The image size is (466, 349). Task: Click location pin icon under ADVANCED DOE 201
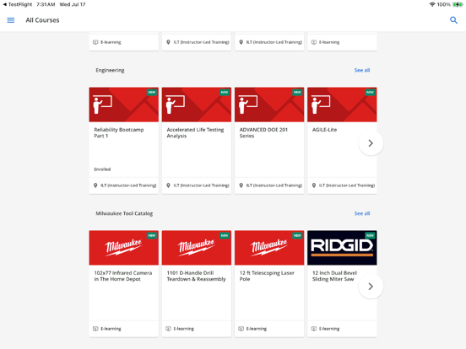click(241, 185)
